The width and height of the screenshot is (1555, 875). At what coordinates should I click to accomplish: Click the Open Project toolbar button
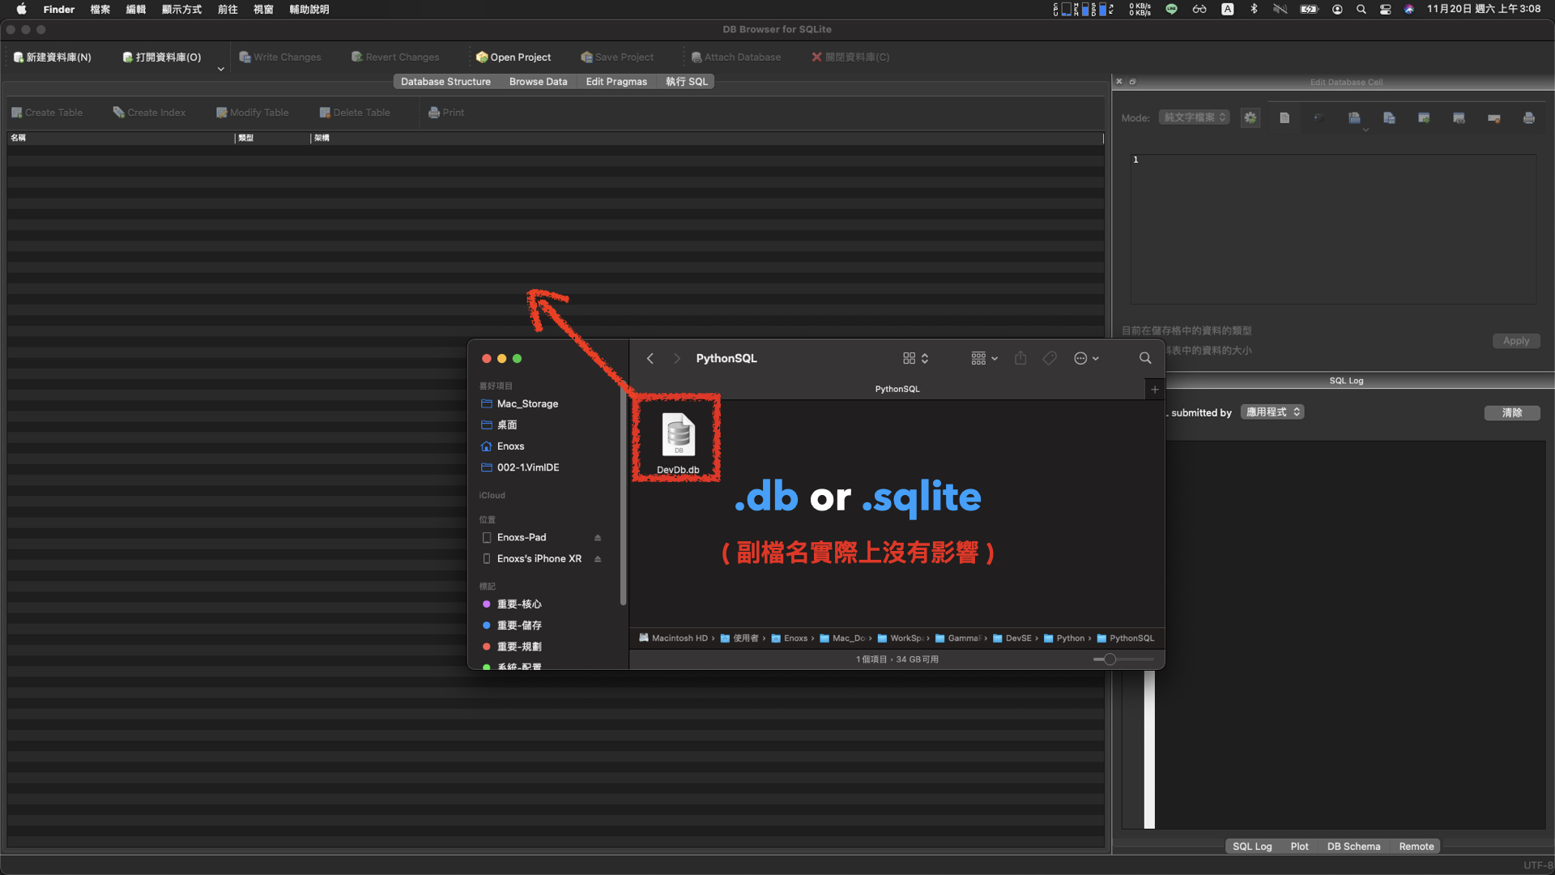point(513,57)
